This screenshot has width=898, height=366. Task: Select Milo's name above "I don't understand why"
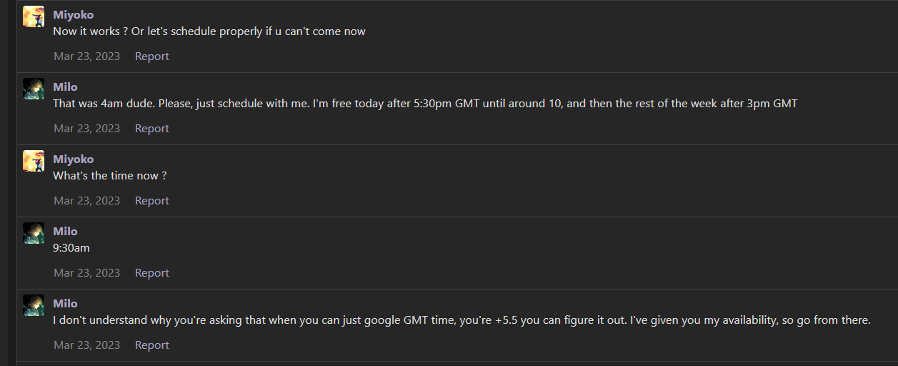[x=66, y=304]
